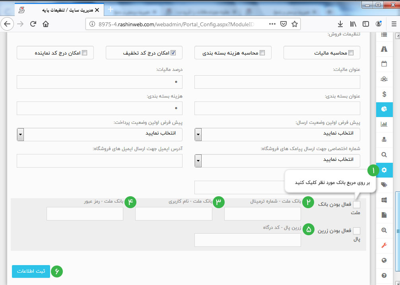Viewport: 400px width, 285px height.
Task: Save page to Pocket icon
Action: tap(283, 24)
